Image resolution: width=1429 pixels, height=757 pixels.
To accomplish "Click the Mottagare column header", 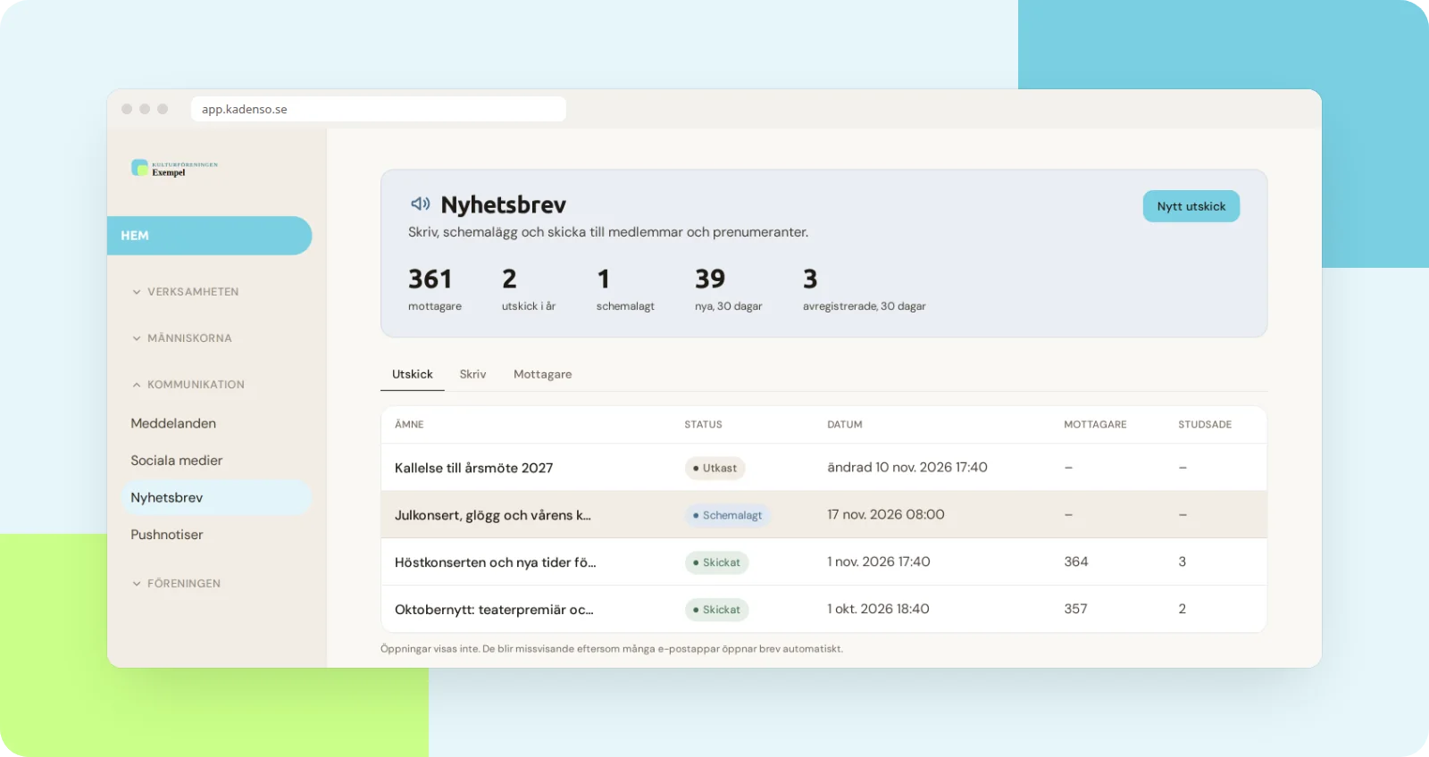I will (x=1095, y=425).
